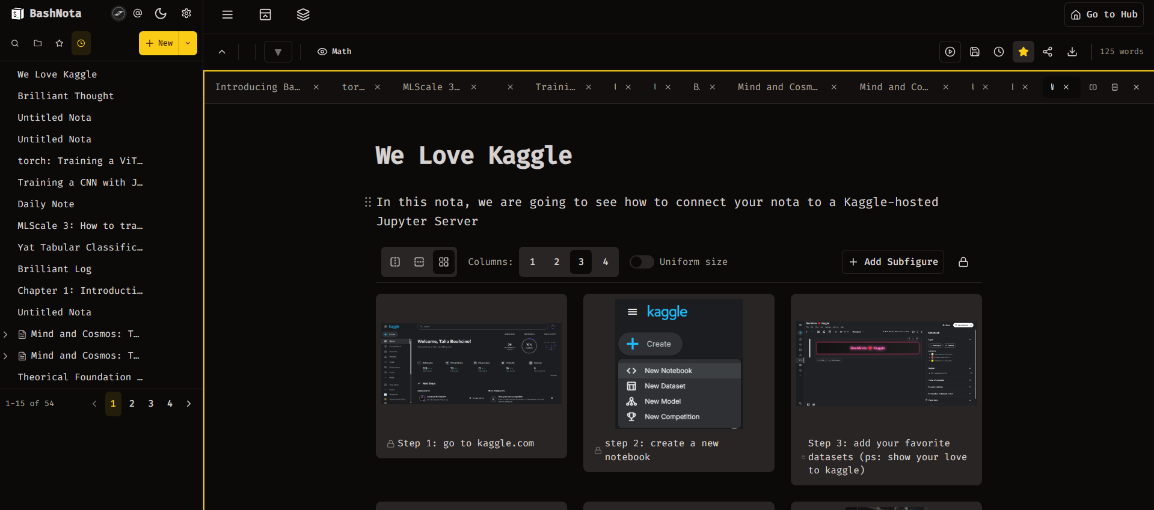
Task: Click the drag handle beside the intro paragraph
Action: [x=368, y=202]
